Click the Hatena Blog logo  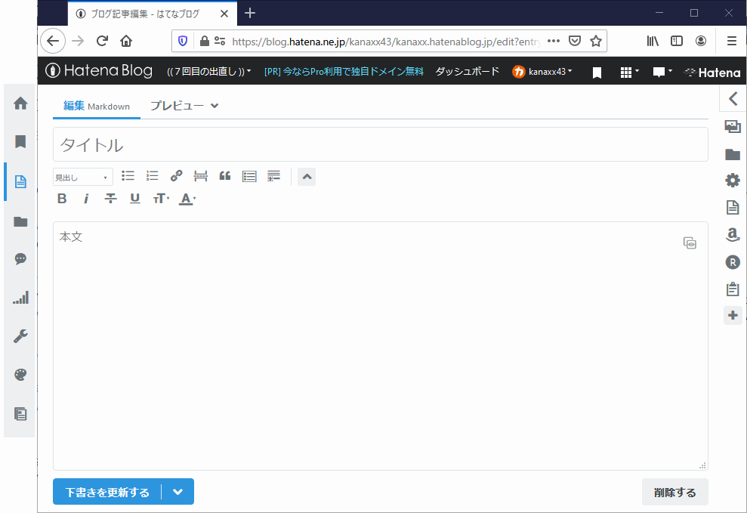coord(99,70)
